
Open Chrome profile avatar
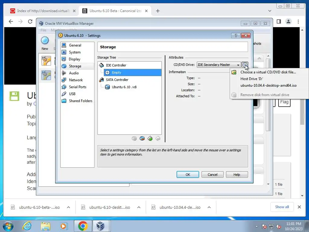[288, 21]
